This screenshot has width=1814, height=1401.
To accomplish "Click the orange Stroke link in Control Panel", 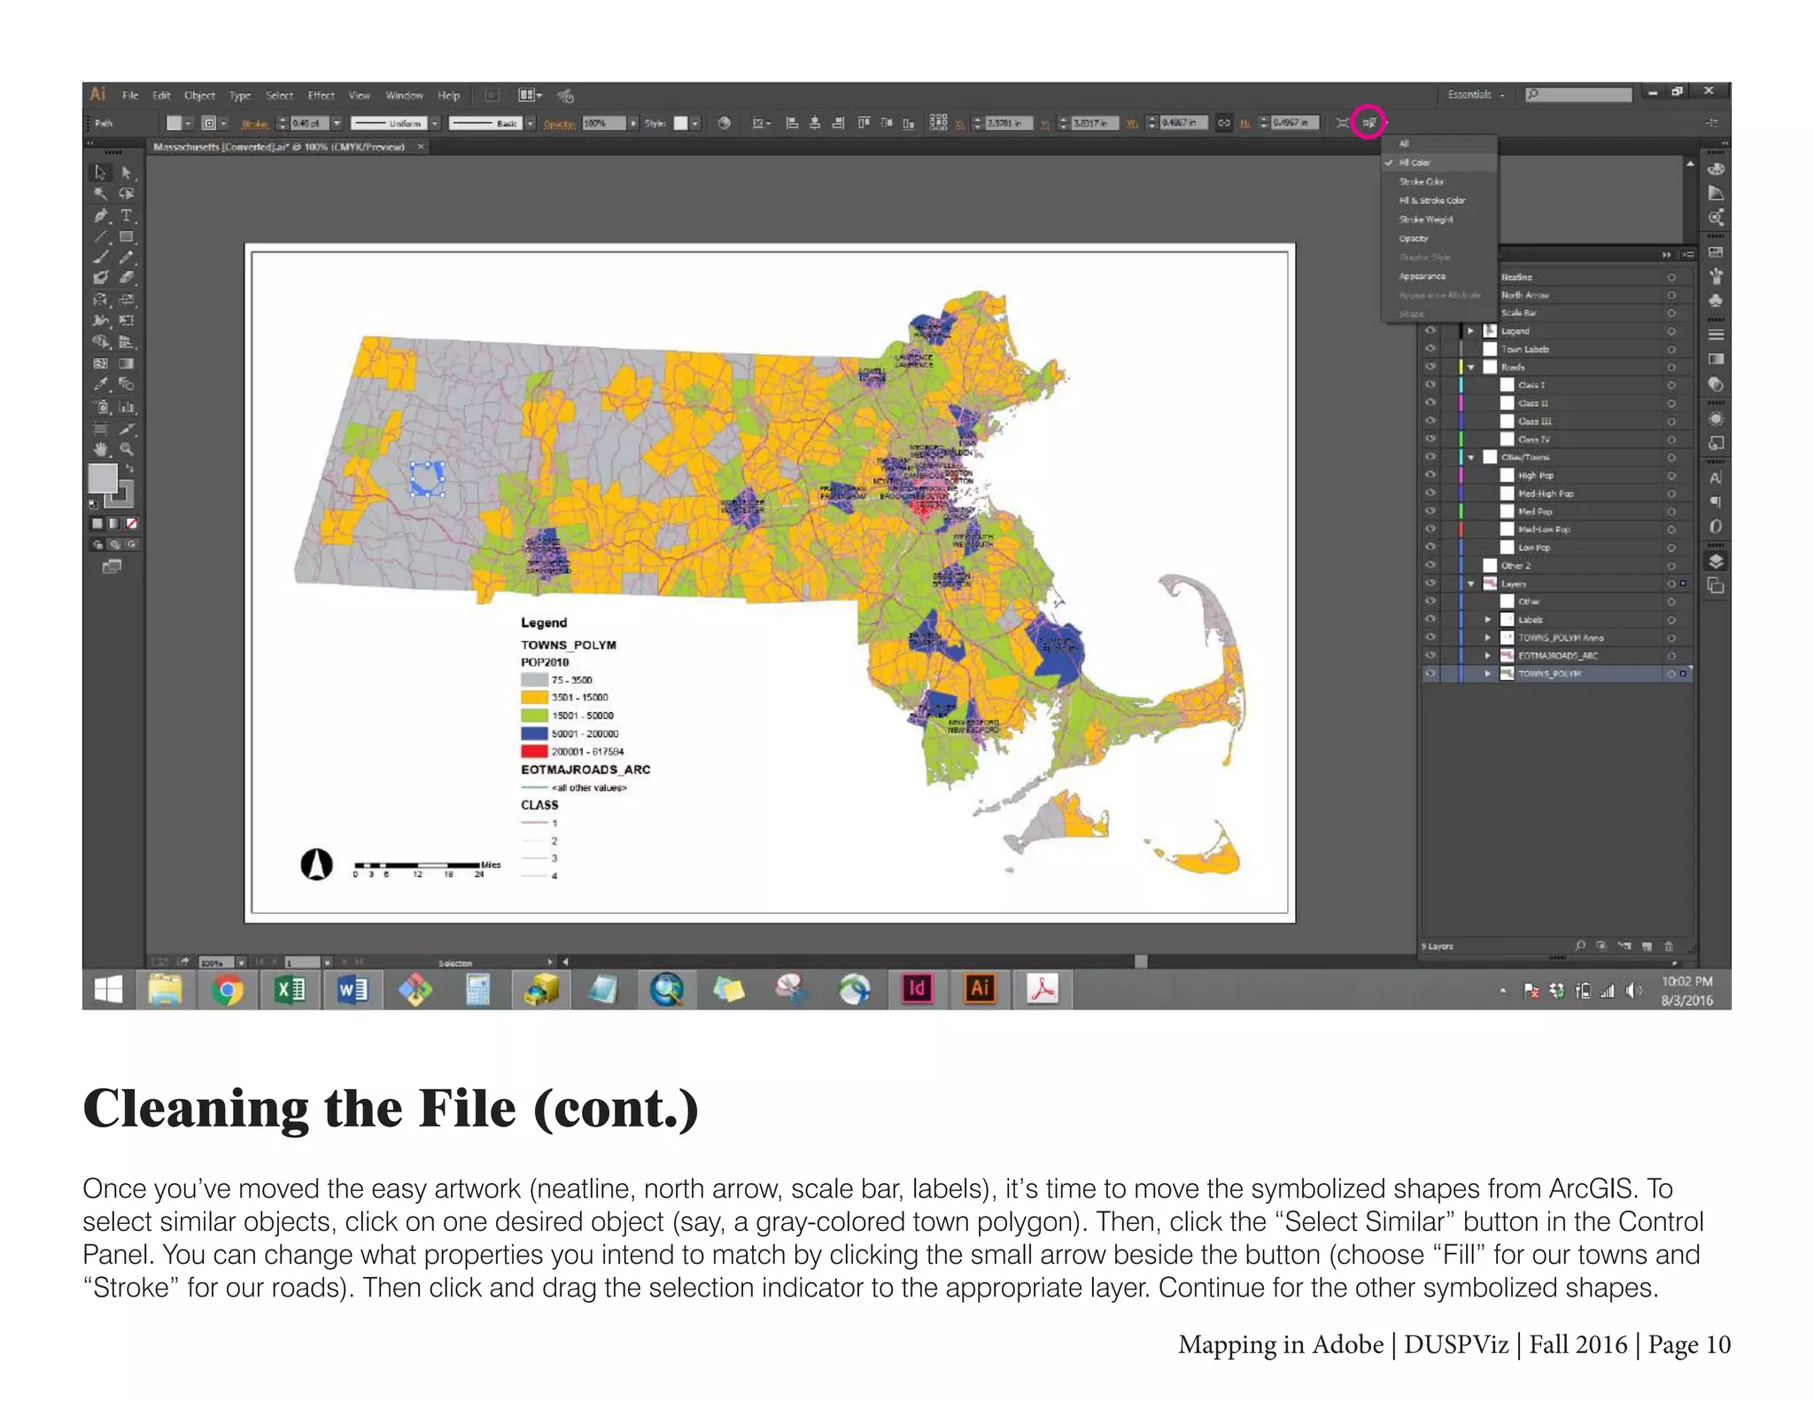I will tap(255, 124).
